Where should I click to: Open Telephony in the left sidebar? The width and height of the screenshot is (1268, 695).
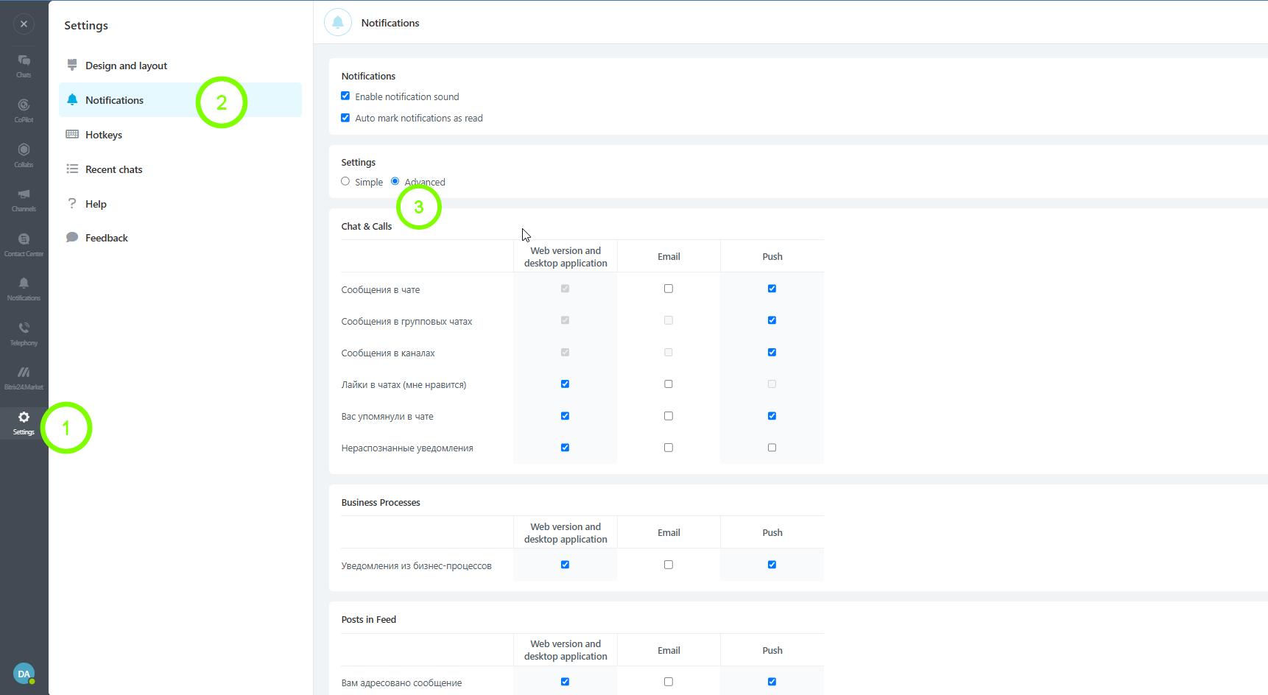click(x=24, y=334)
